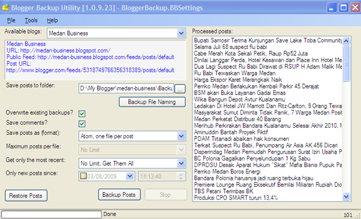Open Backup File Naming dialog
Viewport: 361px width, 219px height.
click(152, 102)
